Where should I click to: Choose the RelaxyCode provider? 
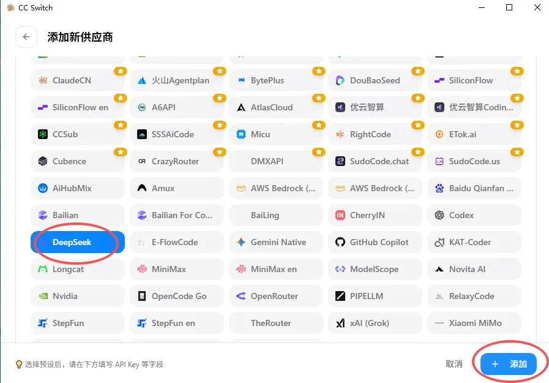pos(474,296)
